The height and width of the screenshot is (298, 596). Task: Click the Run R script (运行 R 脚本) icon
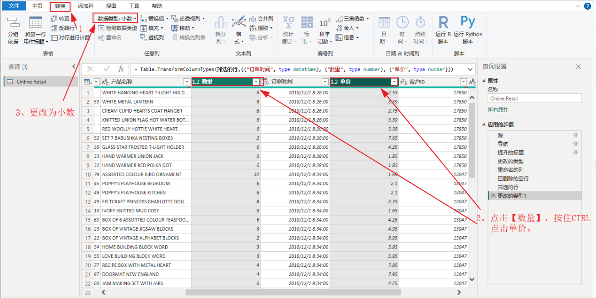pyautogui.click(x=443, y=22)
